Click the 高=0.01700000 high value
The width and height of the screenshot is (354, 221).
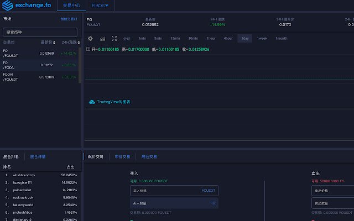[x=135, y=49]
